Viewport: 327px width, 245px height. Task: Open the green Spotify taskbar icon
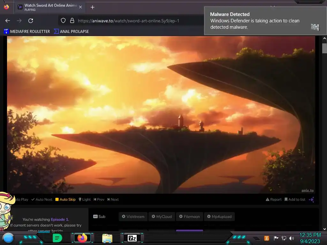tap(57, 238)
